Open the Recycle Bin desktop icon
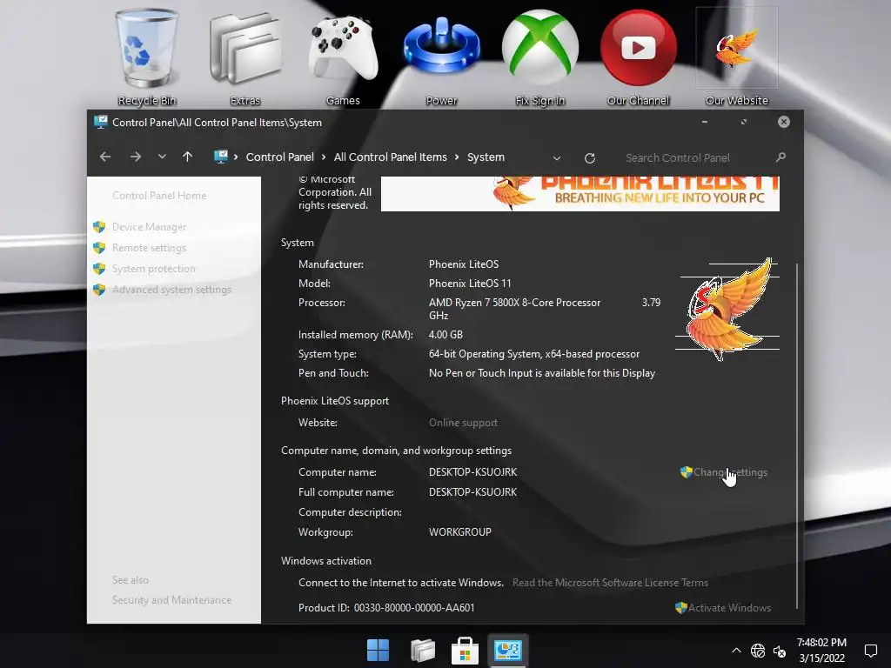891x668 pixels. (x=146, y=57)
